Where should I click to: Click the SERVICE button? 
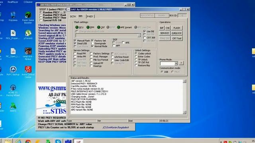(165, 33)
